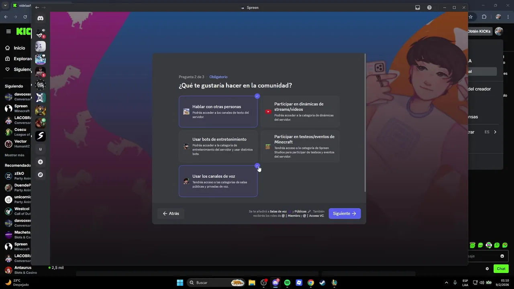Expand Kick language ES chevron
The height and width of the screenshot is (289, 514).
(495, 132)
